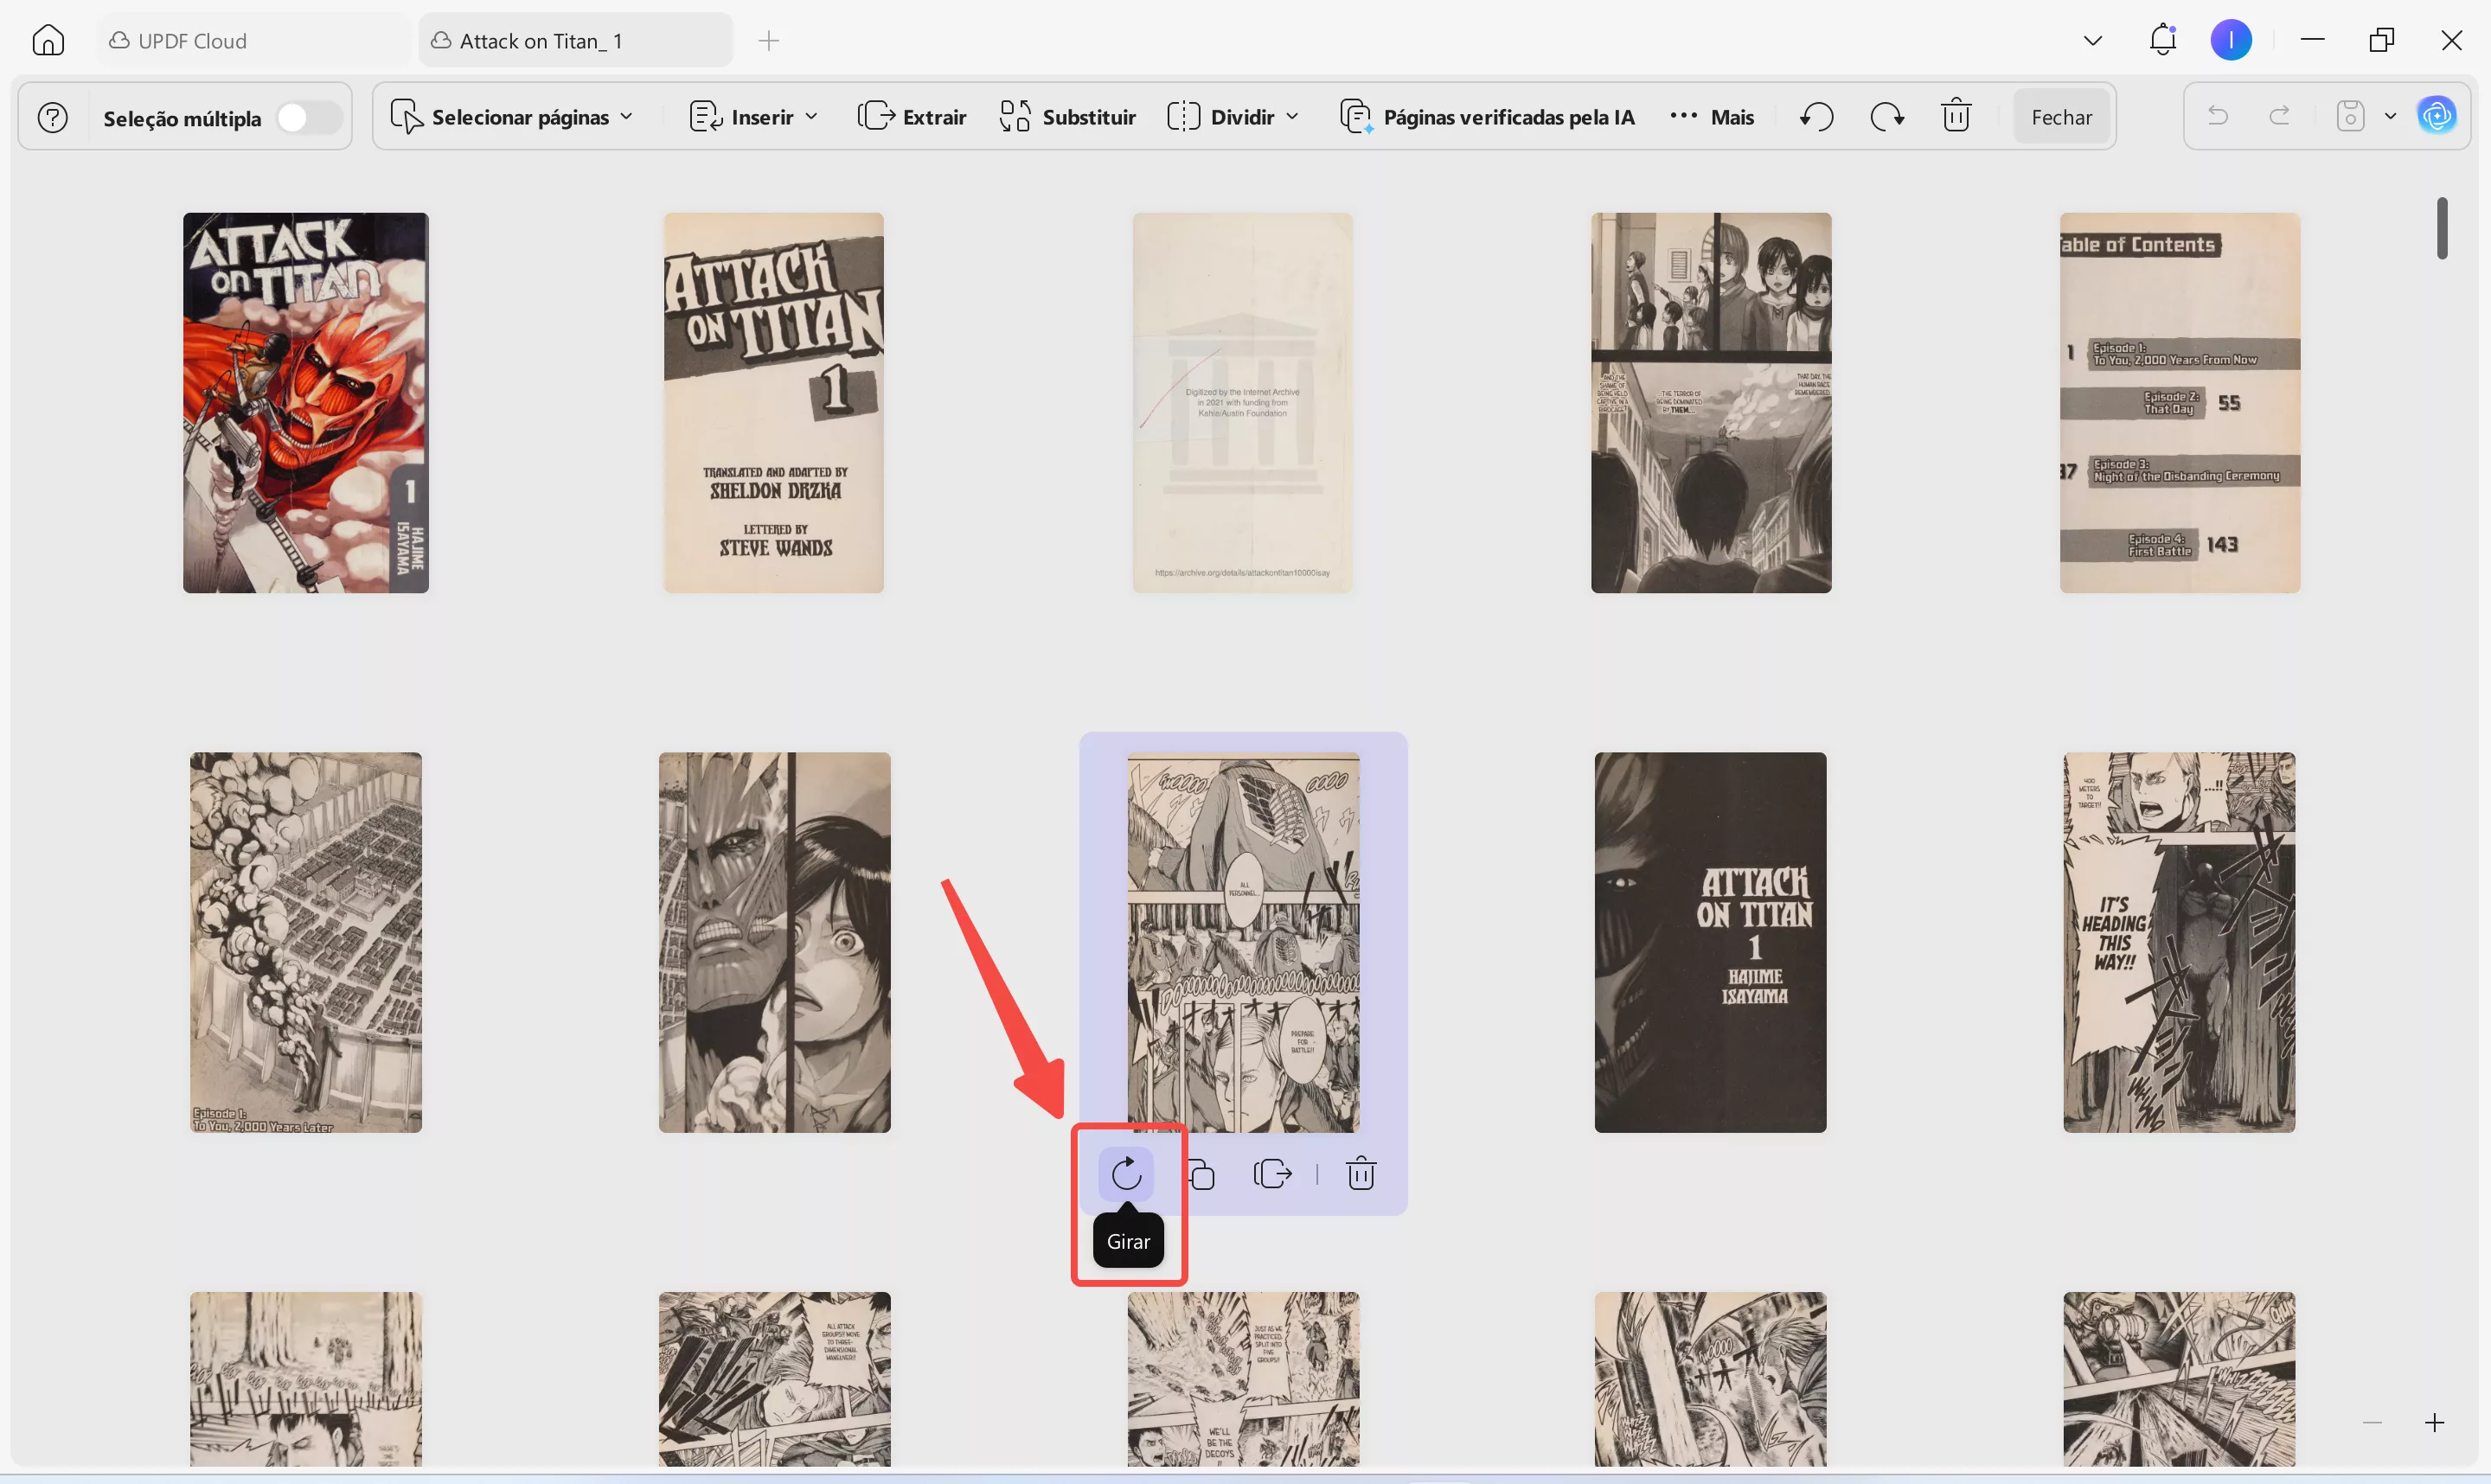This screenshot has height=1484, width=2491.
Task: Click the Girar rotate icon under selected page
Action: pos(1126,1173)
